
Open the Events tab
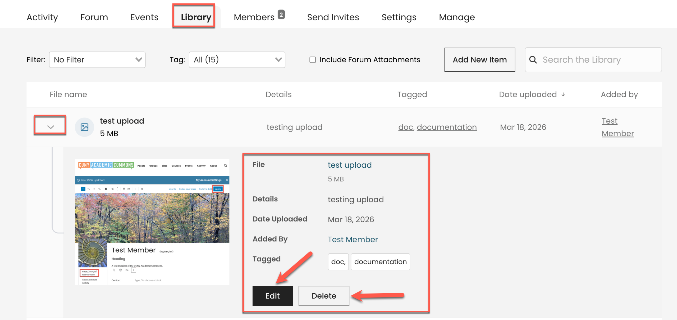click(144, 17)
